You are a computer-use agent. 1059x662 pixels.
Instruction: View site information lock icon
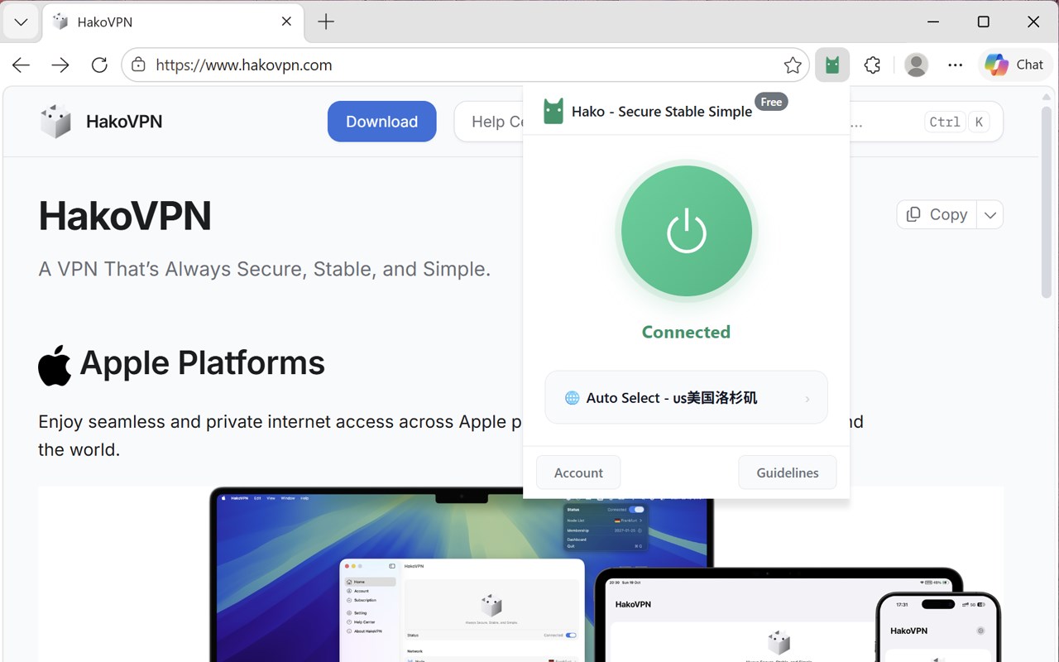pos(138,65)
